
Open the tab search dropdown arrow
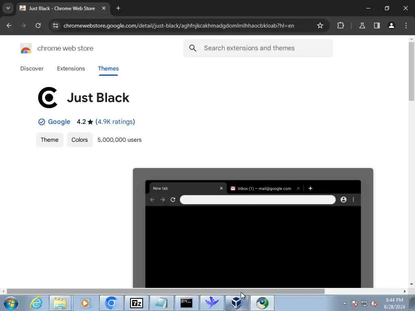coord(8,8)
